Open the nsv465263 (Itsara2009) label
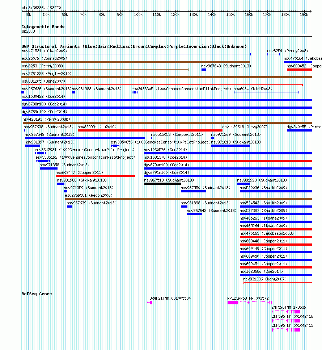This screenshot has width=322, height=350. pyautogui.click(x=263, y=218)
